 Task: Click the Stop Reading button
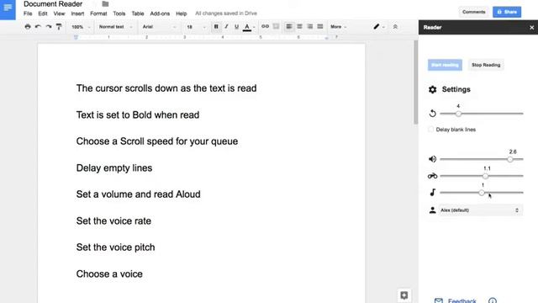point(486,65)
